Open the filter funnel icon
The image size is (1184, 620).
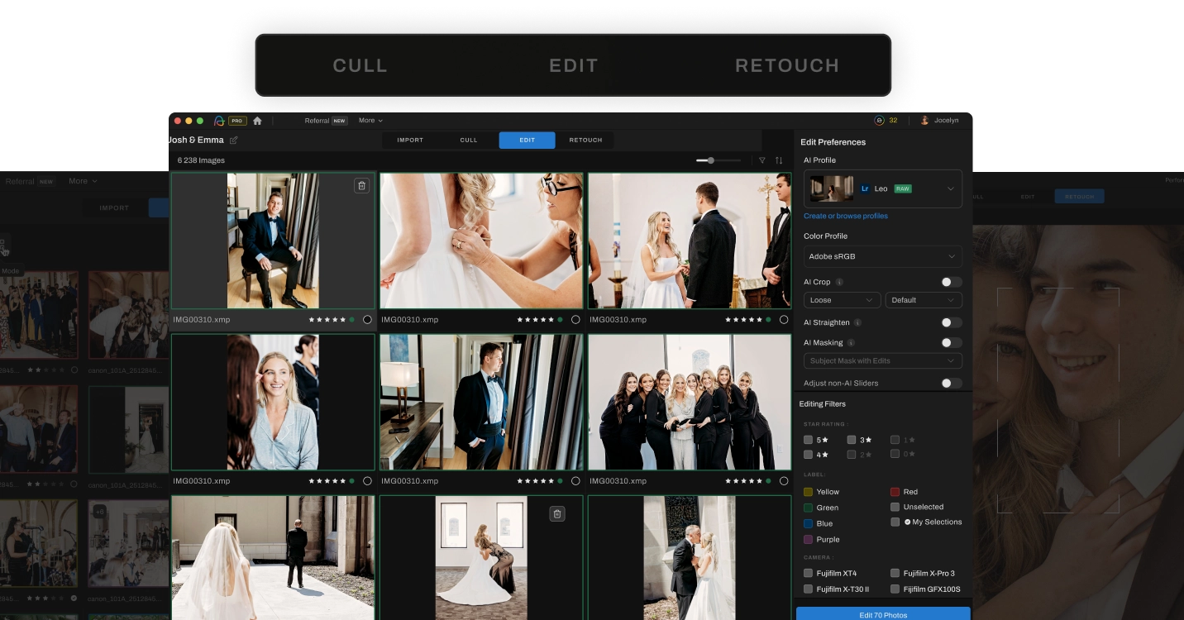pyautogui.click(x=761, y=160)
